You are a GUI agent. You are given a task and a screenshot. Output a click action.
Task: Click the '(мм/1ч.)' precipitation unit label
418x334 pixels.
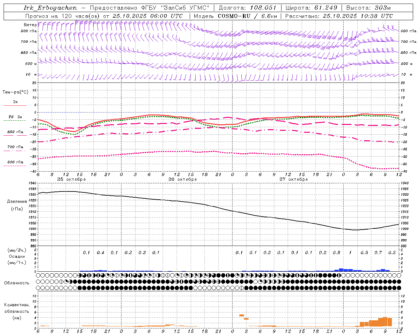17,263
